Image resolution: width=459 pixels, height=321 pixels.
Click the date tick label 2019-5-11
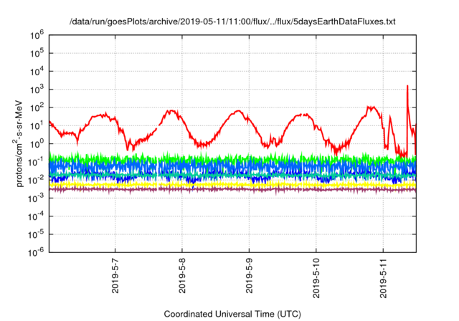pyautogui.click(x=383, y=278)
